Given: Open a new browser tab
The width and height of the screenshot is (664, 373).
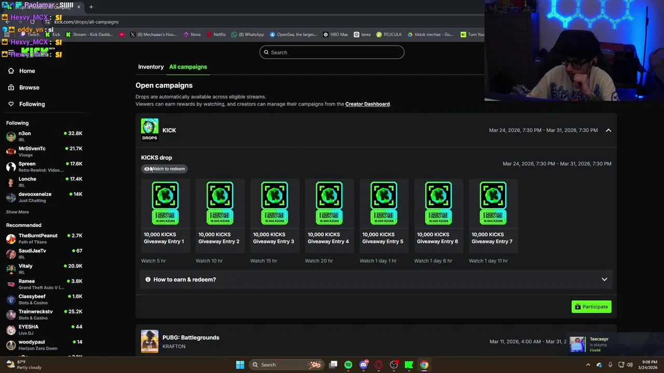Looking at the screenshot, I should [x=91, y=7].
